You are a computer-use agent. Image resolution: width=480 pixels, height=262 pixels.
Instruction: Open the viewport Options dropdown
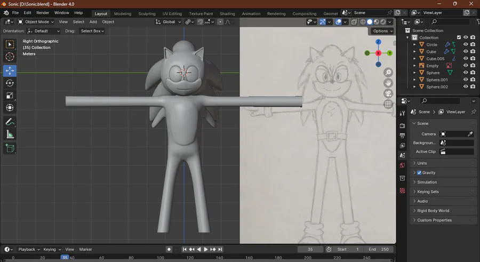click(x=382, y=31)
